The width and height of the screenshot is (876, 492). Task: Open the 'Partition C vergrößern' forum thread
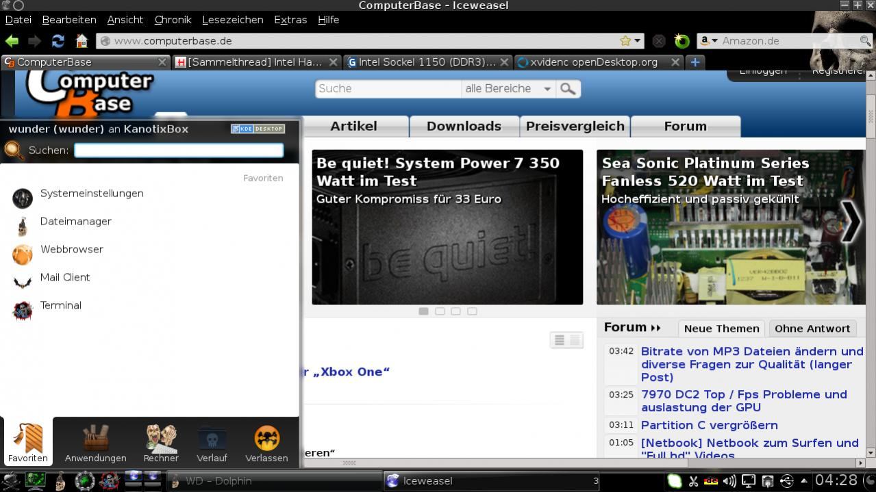click(710, 426)
